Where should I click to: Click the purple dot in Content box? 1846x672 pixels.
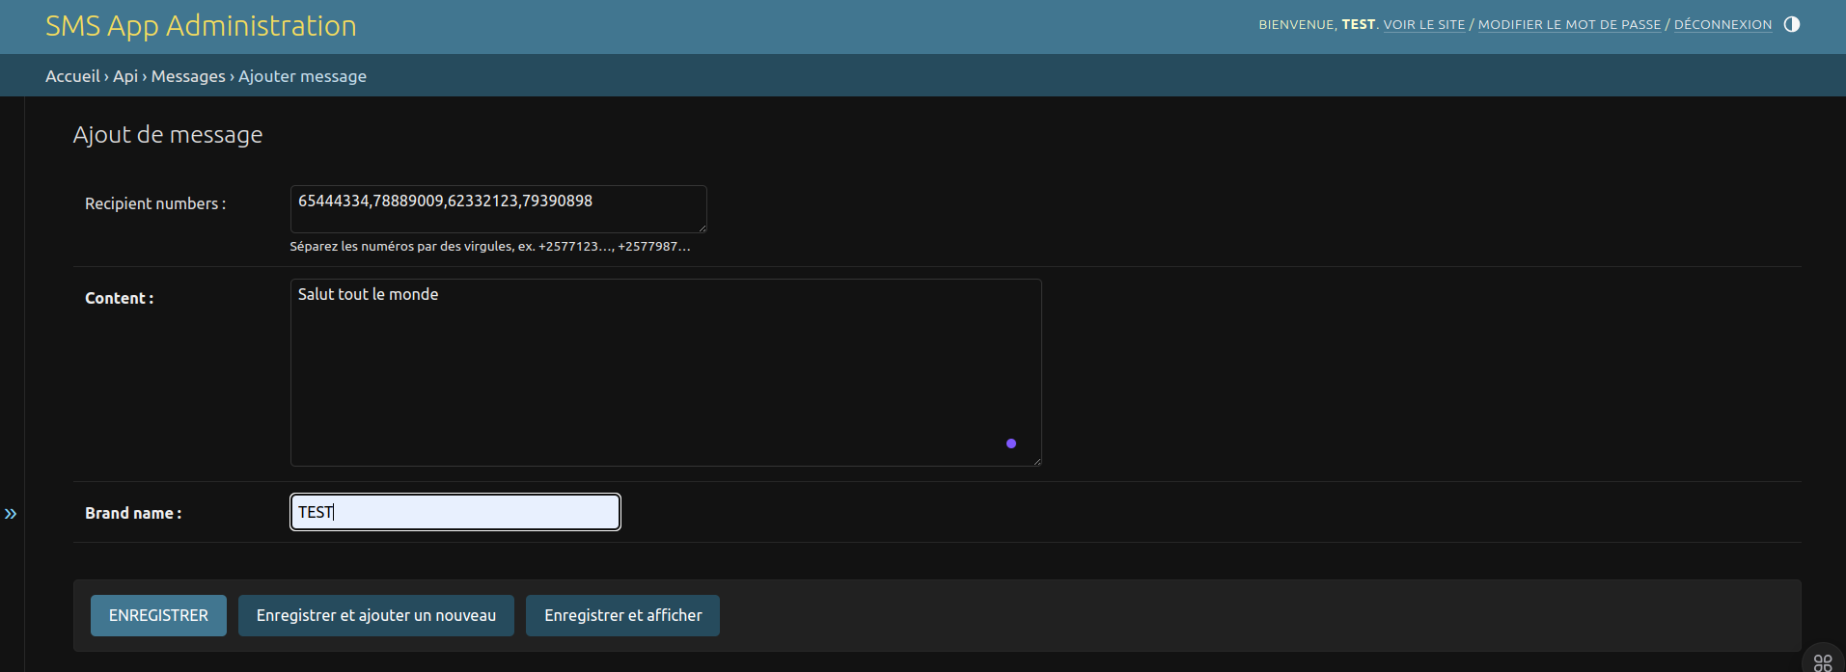(1010, 444)
